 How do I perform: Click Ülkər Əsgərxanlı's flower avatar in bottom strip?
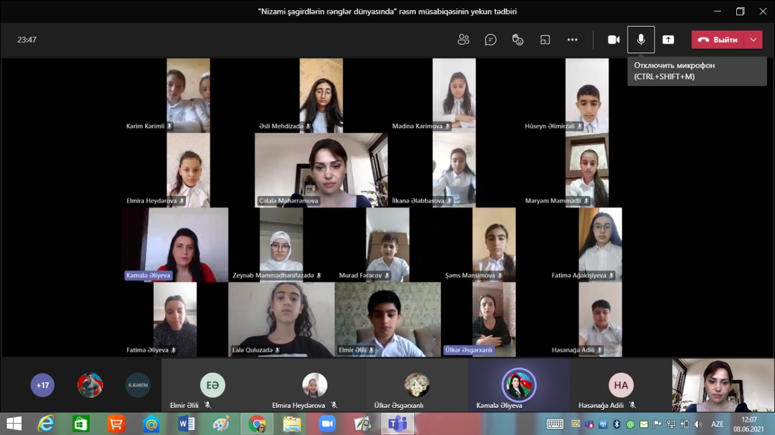[417, 385]
